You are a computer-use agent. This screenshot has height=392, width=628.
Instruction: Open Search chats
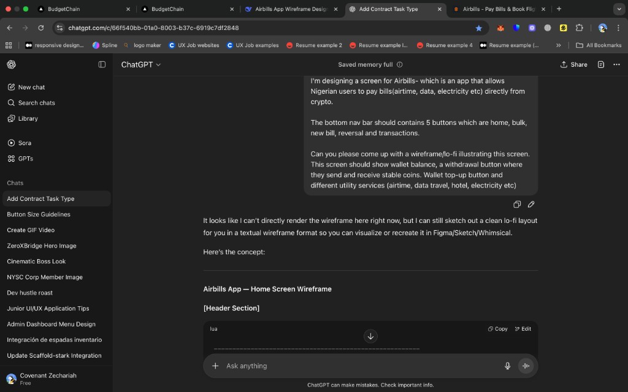click(31, 103)
